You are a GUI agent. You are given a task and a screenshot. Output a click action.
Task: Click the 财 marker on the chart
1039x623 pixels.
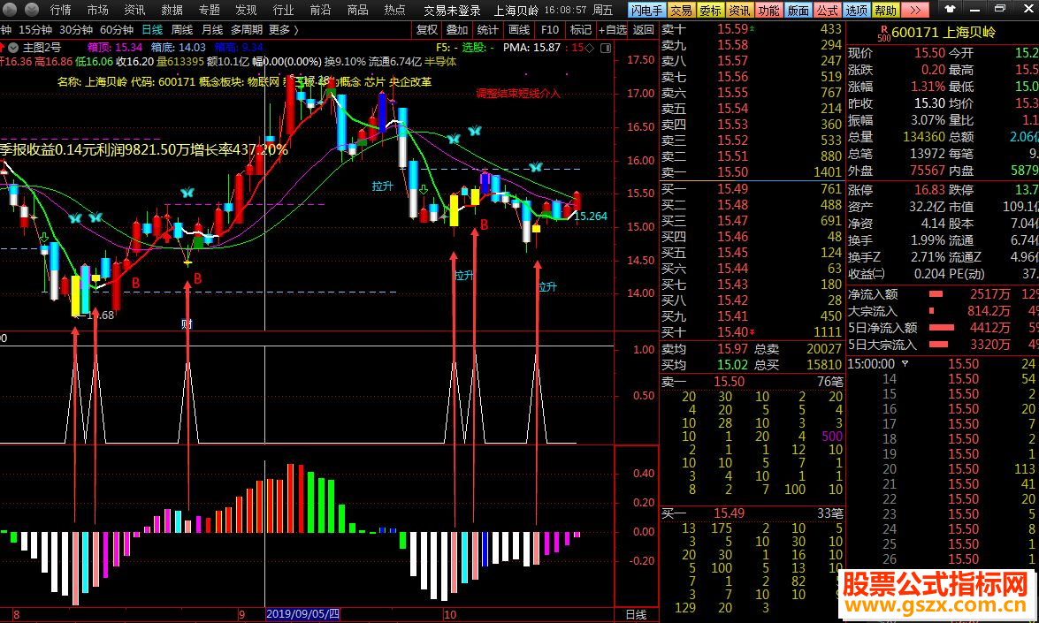(x=187, y=323)
